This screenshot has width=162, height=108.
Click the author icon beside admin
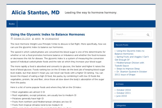tap(33, 39)
